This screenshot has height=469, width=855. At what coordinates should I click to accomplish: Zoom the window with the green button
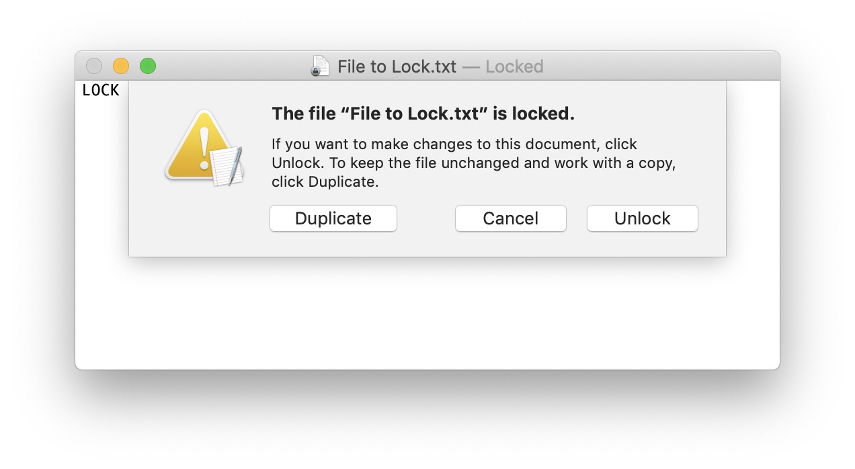[x=147, y=66]
